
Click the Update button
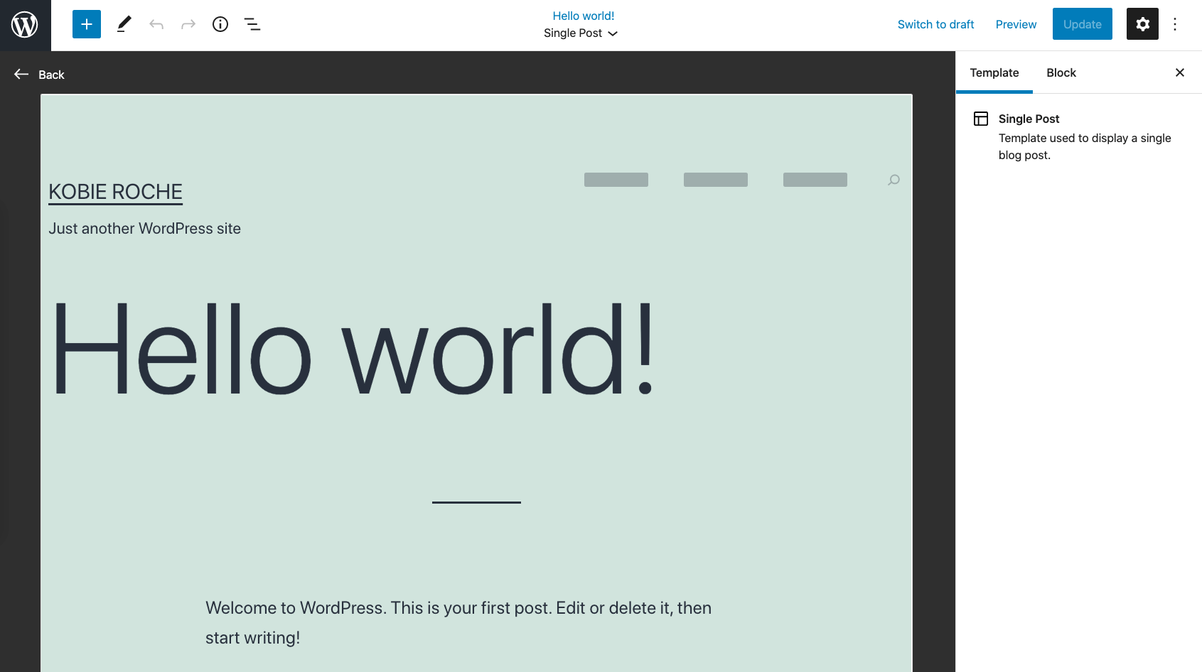(1083, 24)
